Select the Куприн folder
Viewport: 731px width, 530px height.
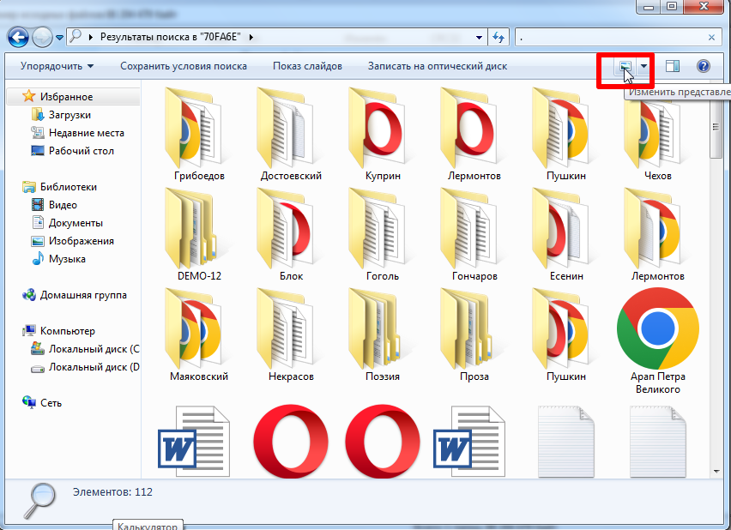click(x=383, y=135)
